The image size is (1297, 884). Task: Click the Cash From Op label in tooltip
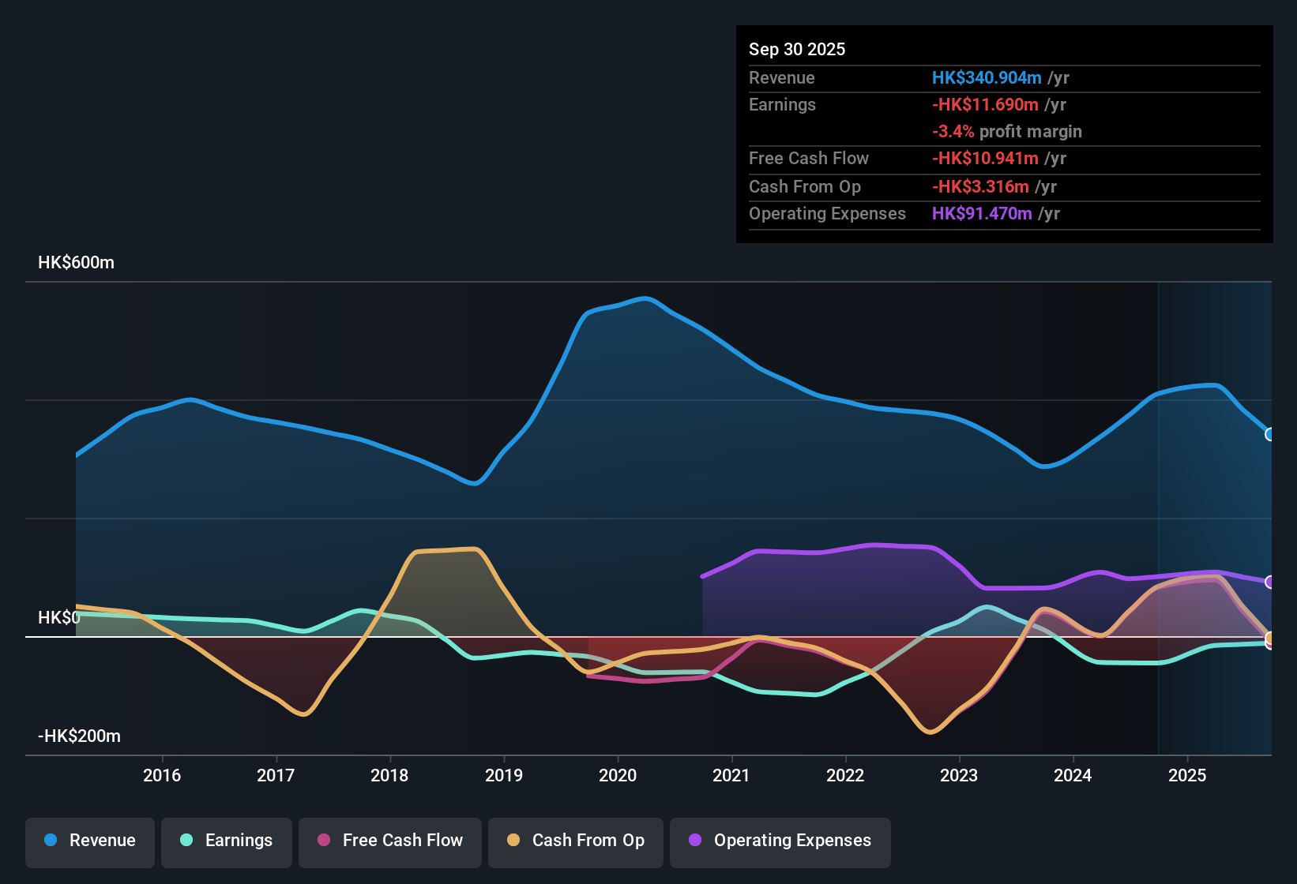pyautogui.click(x=805, y=186)
